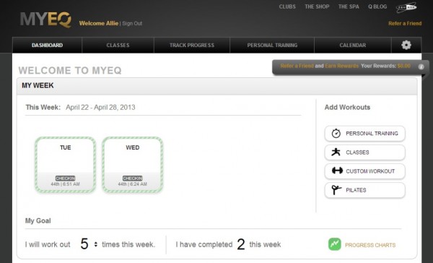Click Earn Rewards link in banner
This screenshot has height=263, width=433.
(341, 66)
